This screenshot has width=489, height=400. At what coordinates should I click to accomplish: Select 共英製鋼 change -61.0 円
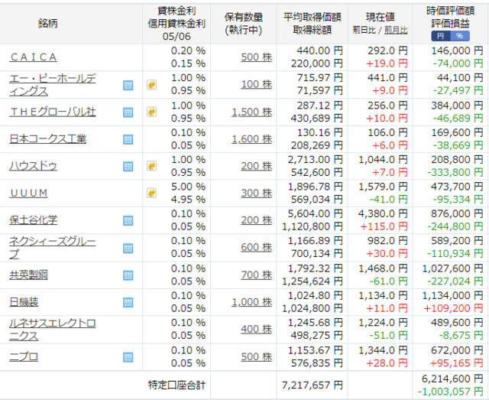pos(388,281)
